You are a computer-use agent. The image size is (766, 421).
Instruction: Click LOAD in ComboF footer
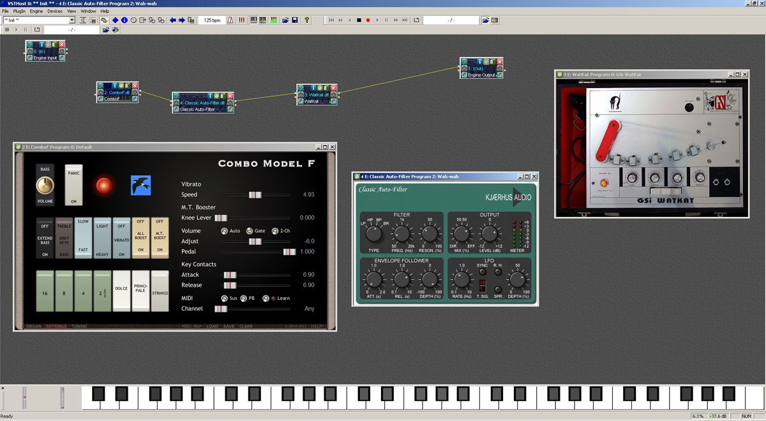click(212, 327)
